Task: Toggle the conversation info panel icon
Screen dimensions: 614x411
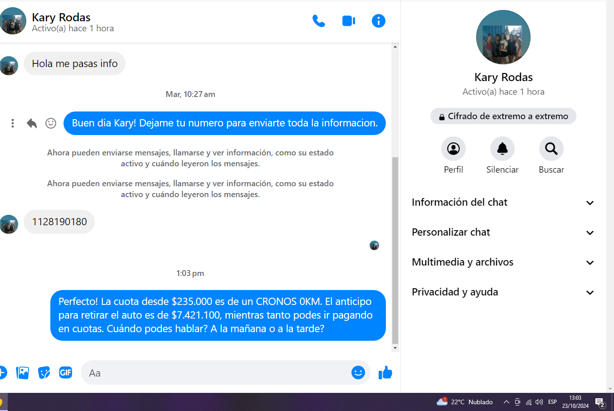Action: pos(378,21)
